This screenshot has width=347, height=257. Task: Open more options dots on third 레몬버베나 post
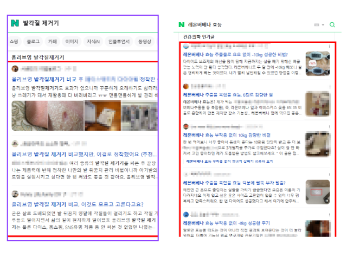(329, 127)
